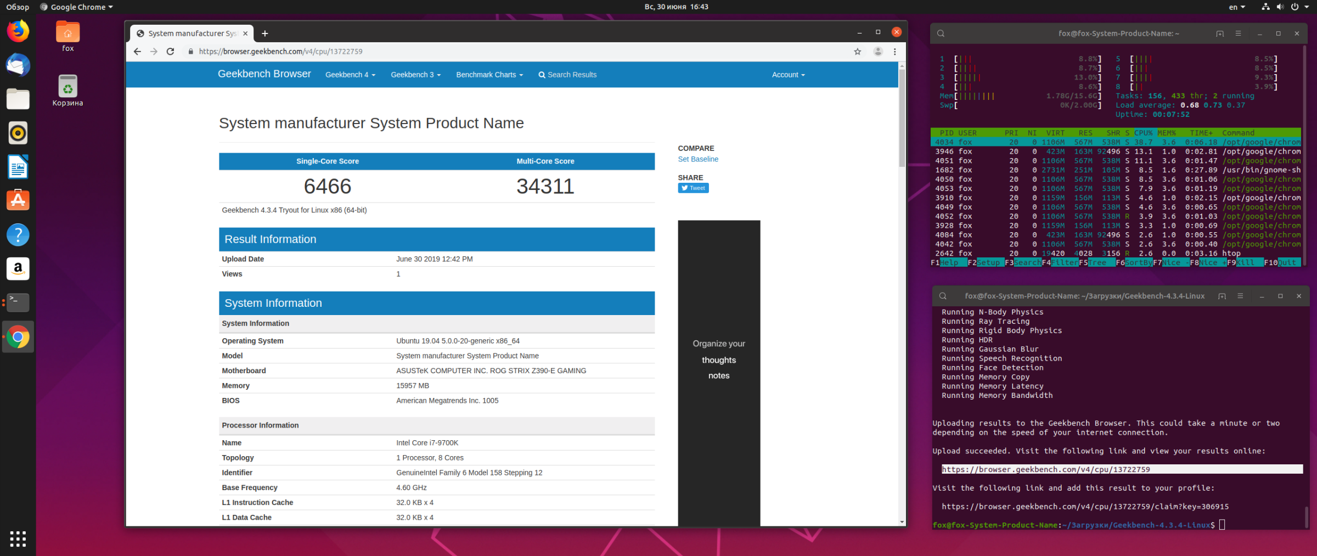
Task: Show applications grid in the dock
Action: [x=18, y=538]
